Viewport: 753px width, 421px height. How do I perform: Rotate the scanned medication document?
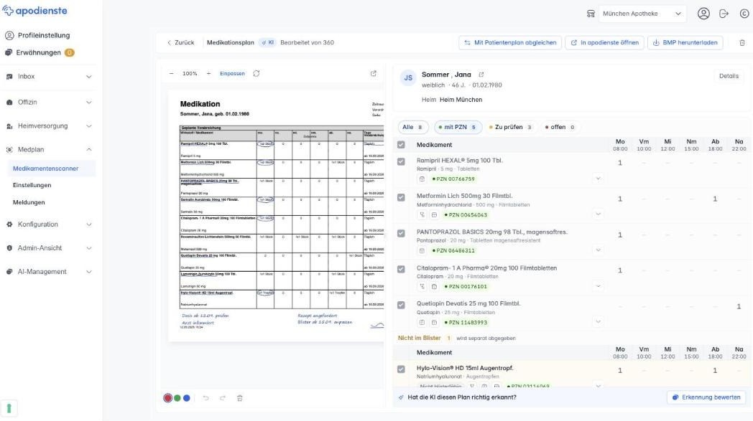click(257, 73)
